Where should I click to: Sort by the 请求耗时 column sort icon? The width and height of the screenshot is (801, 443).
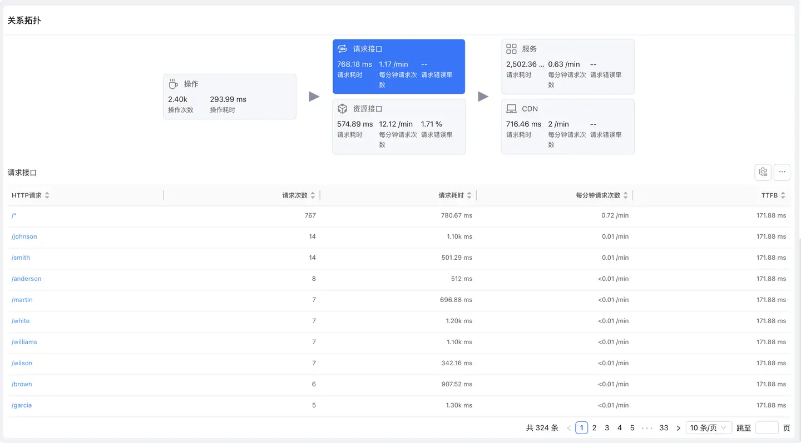[x=469, y=195]
